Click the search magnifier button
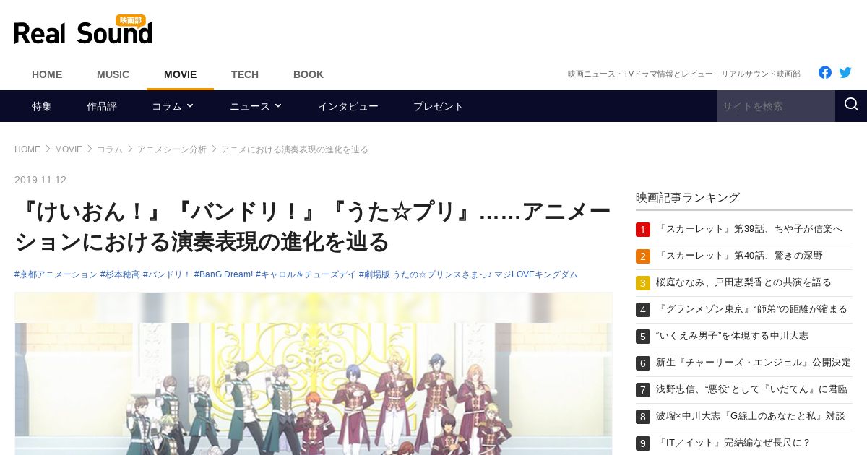Image resolution: width=867 pixels, height=455 pixels. click(x=851, y=105)
